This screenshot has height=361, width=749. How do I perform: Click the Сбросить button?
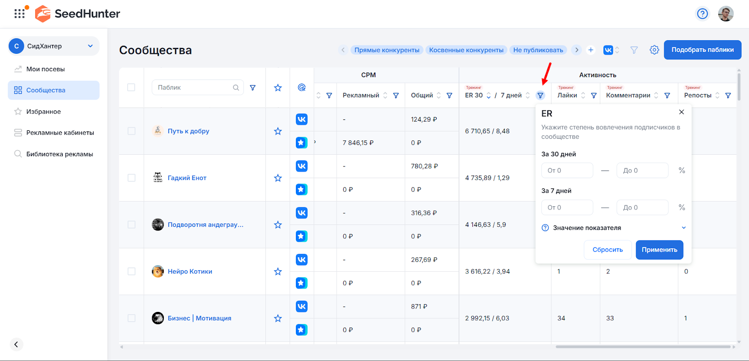pos(607,250)
